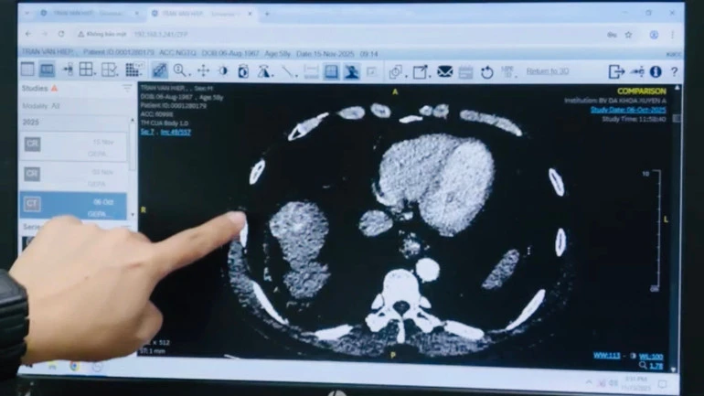Image resolution: width=704 pixels, height=396 pixels.
Task: Click the reset circular arrow icon
Action: coord(486,71)
